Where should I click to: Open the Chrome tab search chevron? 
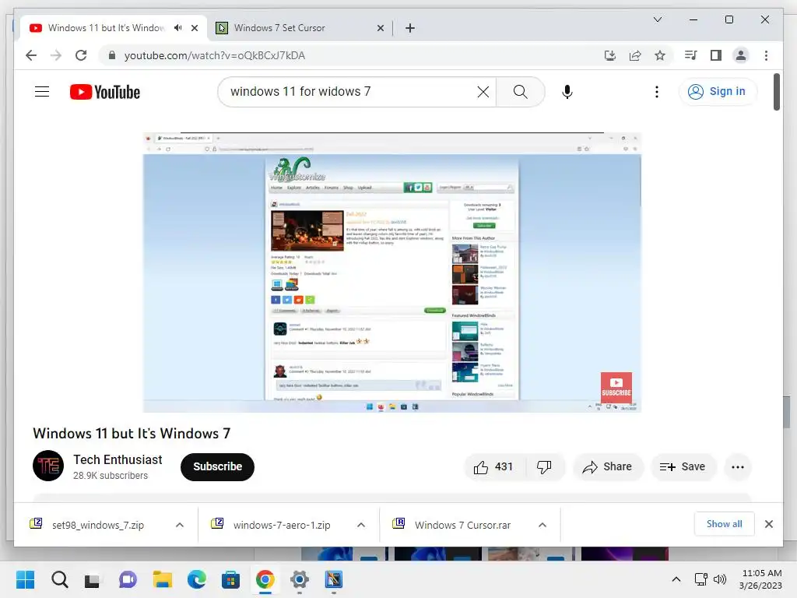pyautogui.click(x=657, y=19)
